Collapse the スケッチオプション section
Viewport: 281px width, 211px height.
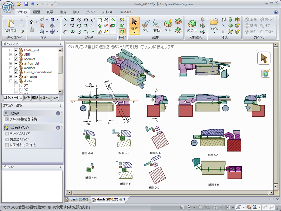point(58,128)
